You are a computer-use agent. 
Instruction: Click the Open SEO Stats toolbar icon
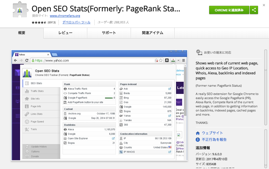pos(173,60)
